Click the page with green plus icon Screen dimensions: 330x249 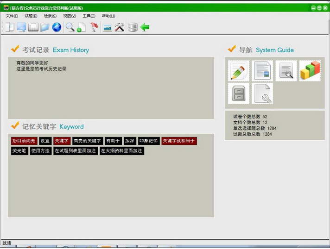coord(82,27)
